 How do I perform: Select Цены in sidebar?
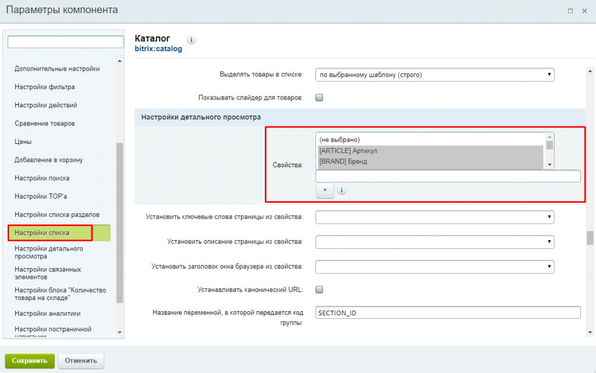coord(23,142)
